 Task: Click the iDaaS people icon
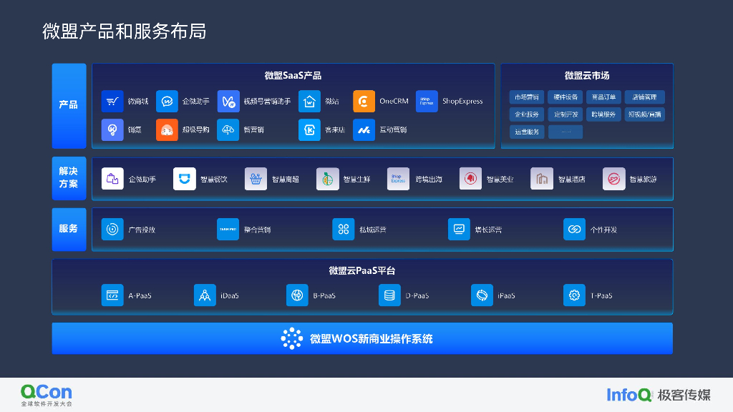pos(205,295)
